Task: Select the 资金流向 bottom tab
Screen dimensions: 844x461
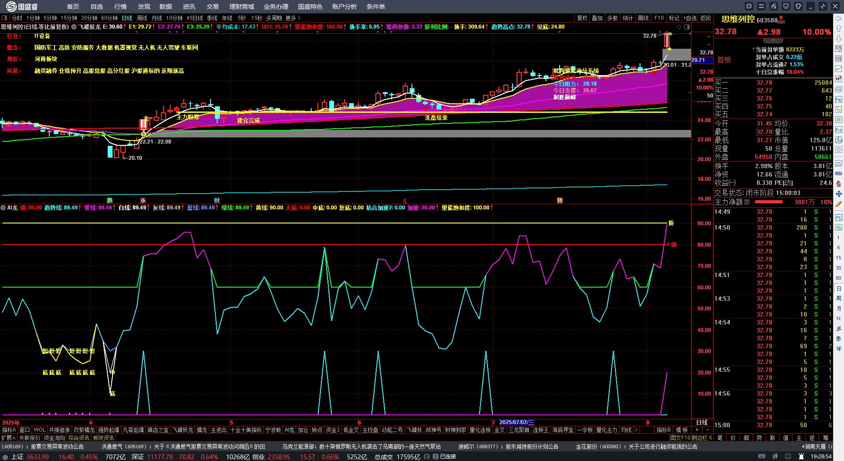Action: [54, 438]
